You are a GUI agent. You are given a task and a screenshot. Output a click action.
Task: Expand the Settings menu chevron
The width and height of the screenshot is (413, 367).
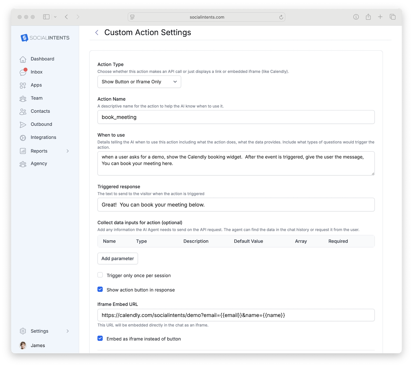(x=68, y=331)
